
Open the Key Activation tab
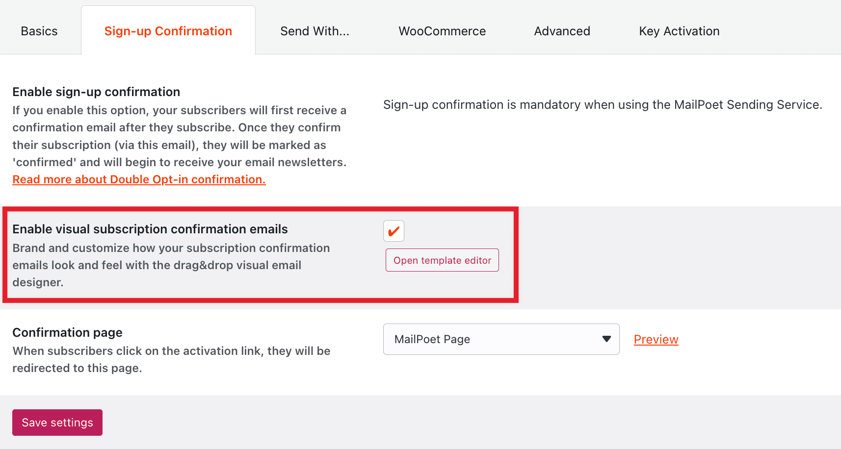(x=679, y=31)
